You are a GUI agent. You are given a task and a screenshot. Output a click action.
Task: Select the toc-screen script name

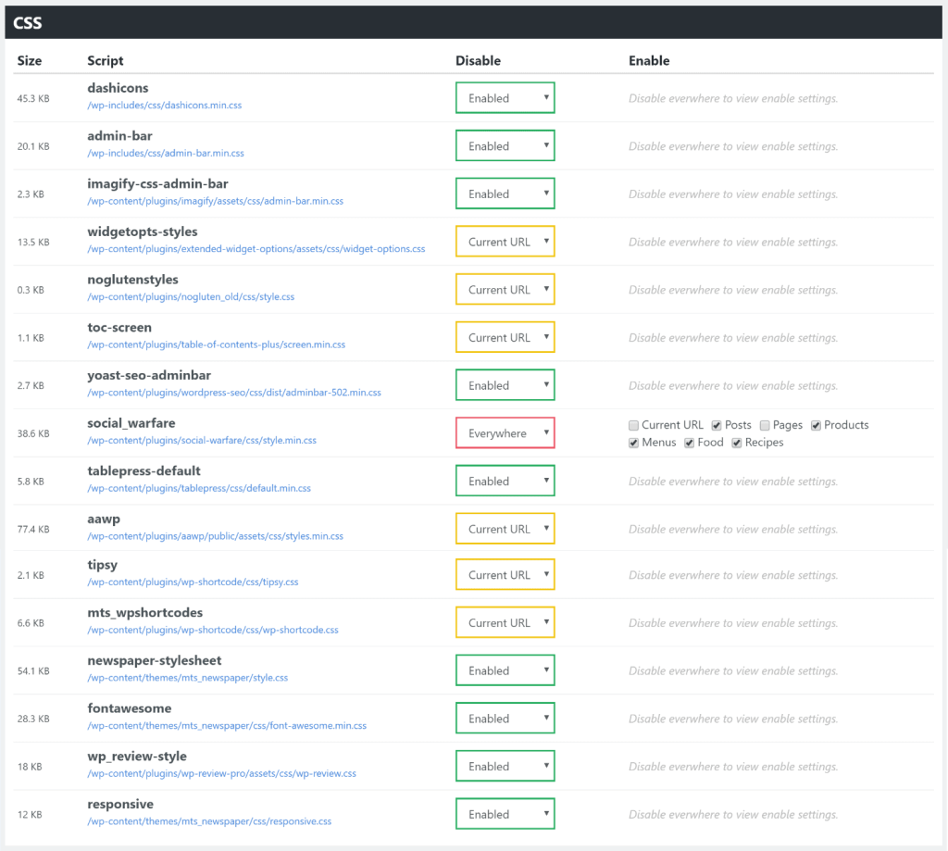click(x=119, y=327)
